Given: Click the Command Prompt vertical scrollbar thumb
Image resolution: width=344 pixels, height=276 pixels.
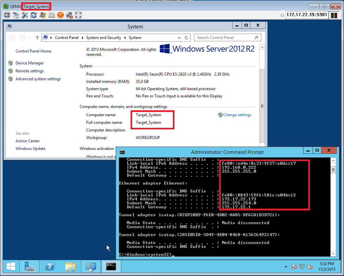Looking at the screenshot, I should (x=333, y=170).
